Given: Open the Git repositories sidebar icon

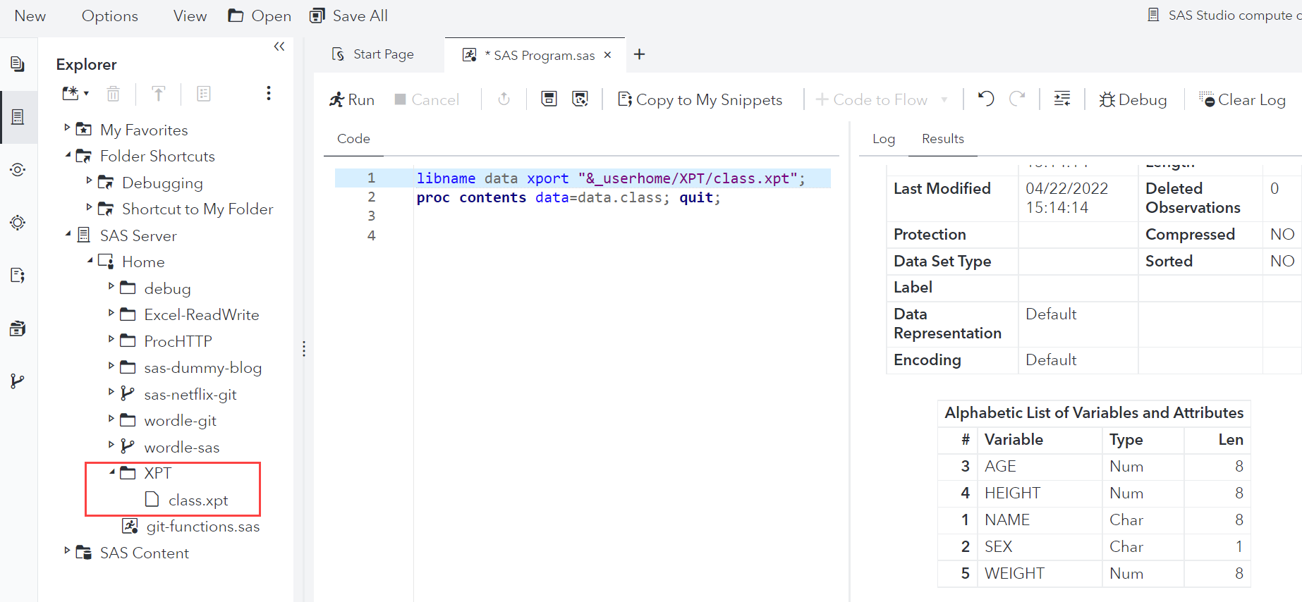Looking at the screenshot, I should (x=18, y=381).
